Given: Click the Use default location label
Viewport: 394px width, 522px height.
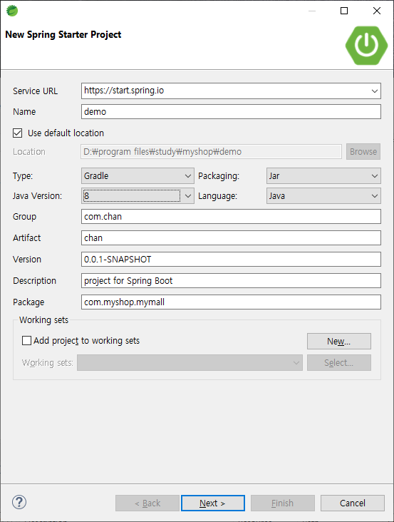Looking at the screenshot, I should point(66,133).
